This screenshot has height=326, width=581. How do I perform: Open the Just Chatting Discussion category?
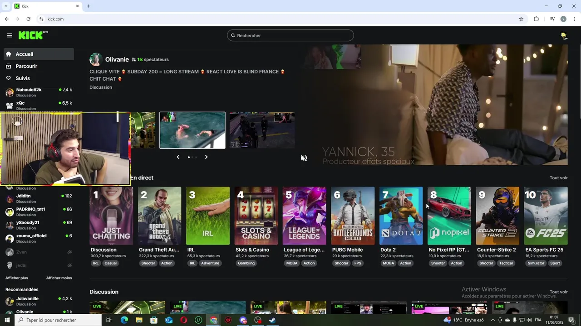click(x=111, y=216)
